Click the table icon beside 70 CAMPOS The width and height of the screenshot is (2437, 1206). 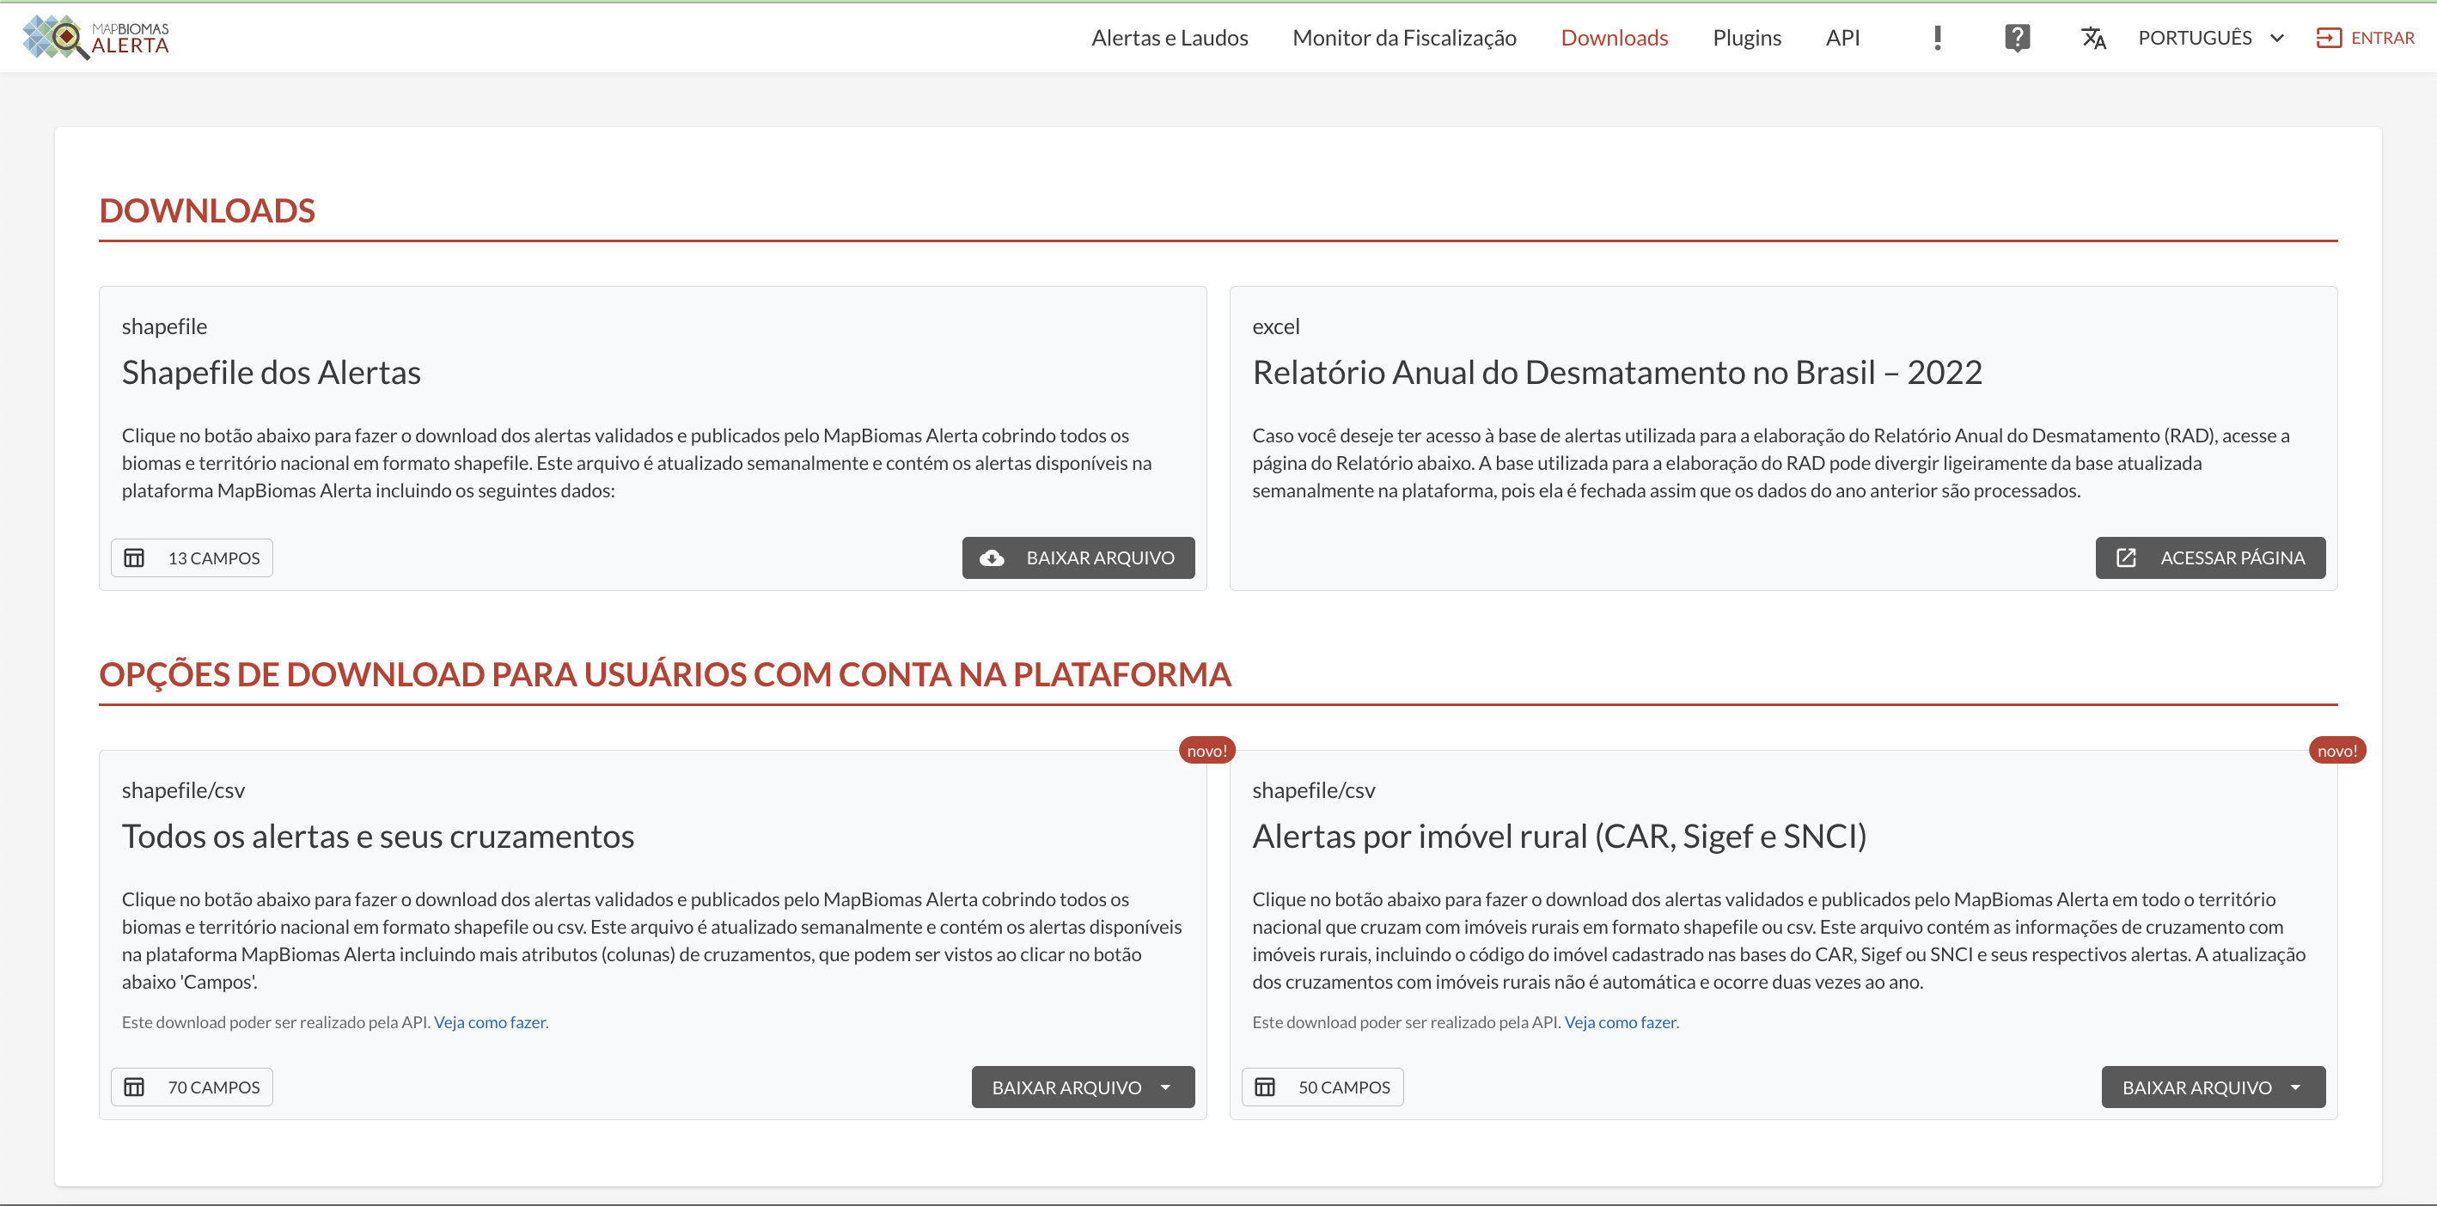pos(134,1087)
